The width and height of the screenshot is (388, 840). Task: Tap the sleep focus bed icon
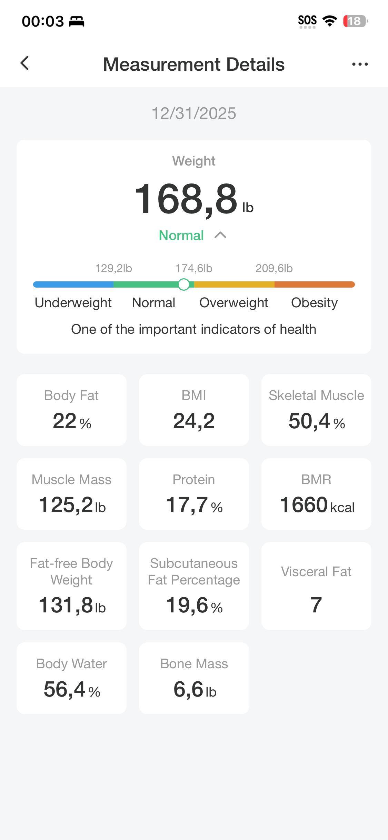pos(77,21)
